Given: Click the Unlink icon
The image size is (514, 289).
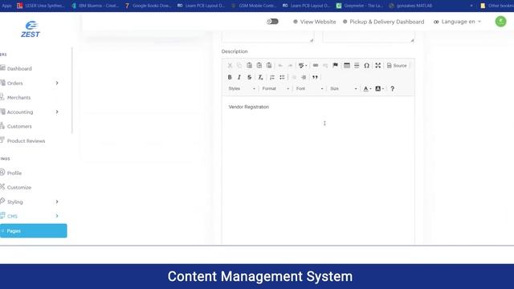Looking at the screenshot, I should click(325, 66).
